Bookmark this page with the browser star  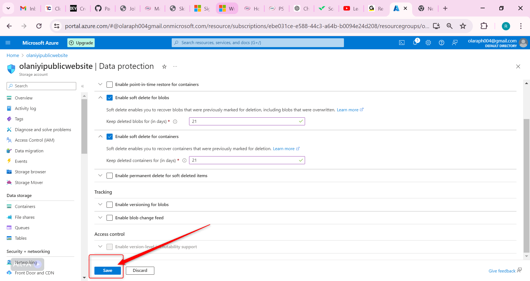[463, 26]
